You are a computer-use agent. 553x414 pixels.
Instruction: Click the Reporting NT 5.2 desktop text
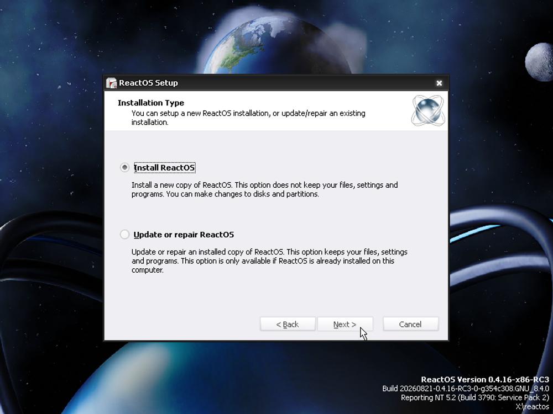point(475,397)
